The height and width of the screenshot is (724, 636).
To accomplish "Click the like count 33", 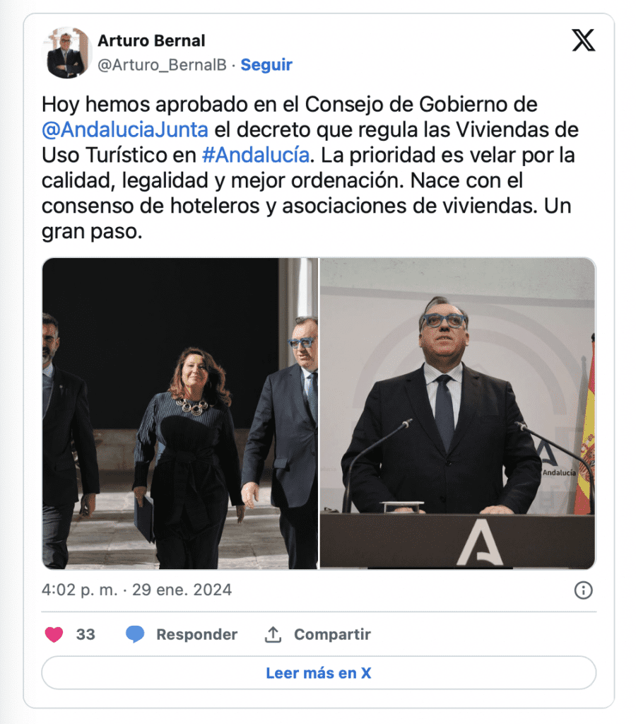I will tap(86, 634).
